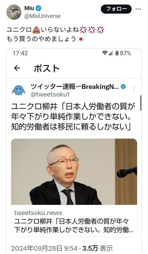Viewport: 148px width, 254px height.
Task: Open vertical dots menu on quoted post
Action: pyautogui.click(x=134, y=89)
